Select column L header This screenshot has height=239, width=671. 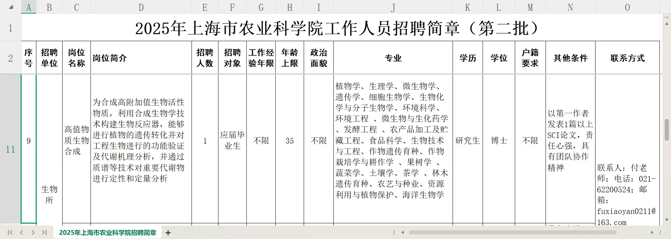coord(499,7)
